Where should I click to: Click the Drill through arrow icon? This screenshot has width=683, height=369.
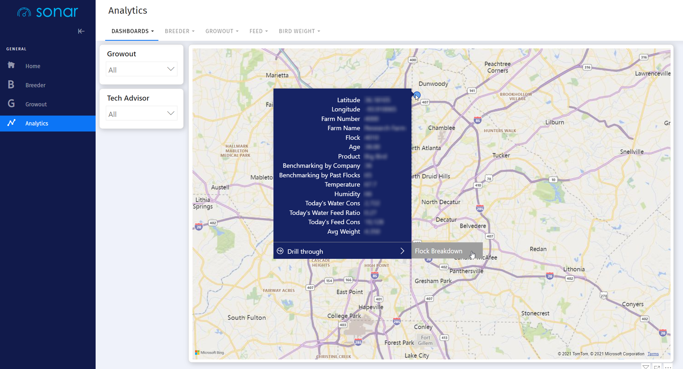[402, 251]
